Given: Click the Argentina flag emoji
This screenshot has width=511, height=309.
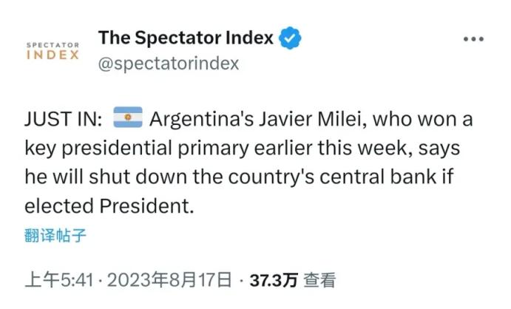Looking at the screenshot, I should (x=127, y=118).
